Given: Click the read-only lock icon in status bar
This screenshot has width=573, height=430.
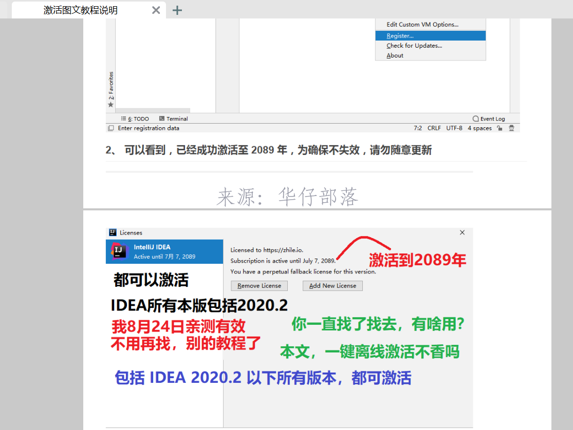Looking at the screenshot, I should pyautogui.click(x=500, y=128).
